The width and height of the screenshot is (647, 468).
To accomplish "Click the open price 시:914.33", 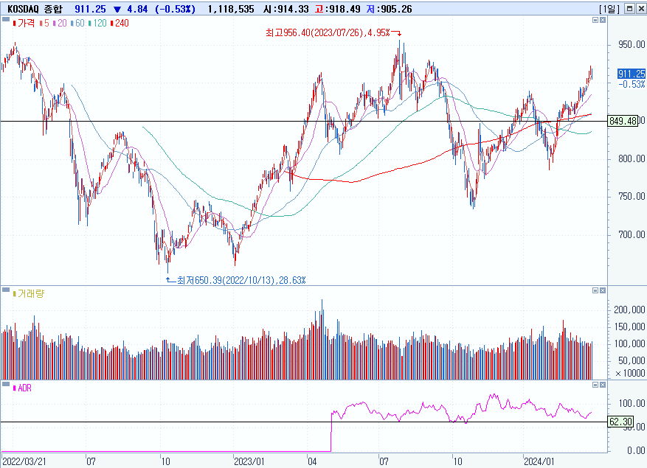I will click(286, 9).
